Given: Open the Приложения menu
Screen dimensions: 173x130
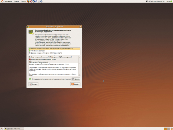Looking at the screenshot, I should (x=8, y=1).
